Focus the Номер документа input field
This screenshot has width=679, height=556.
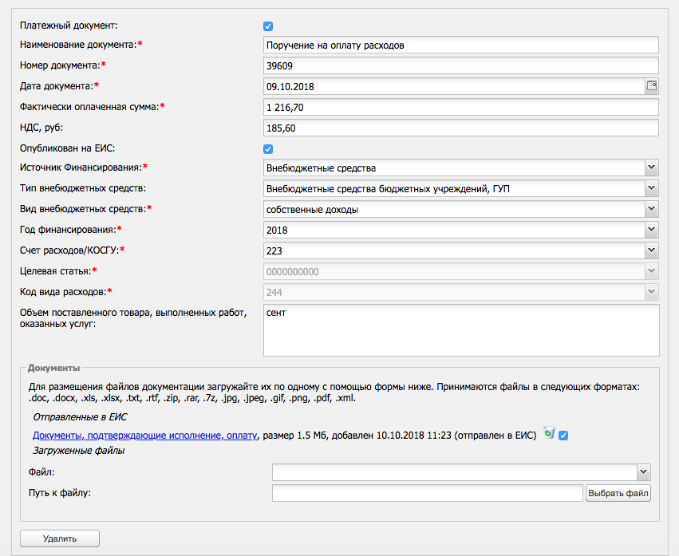(x=460, y=65)
